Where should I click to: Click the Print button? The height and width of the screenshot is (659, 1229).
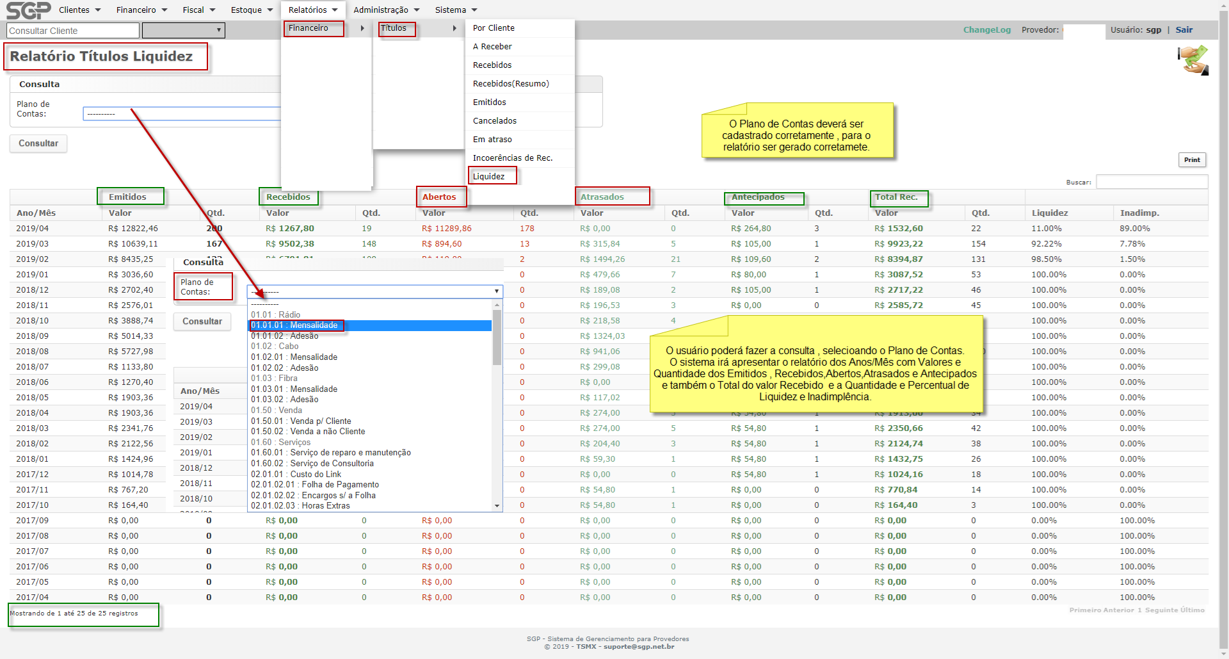[1192, 159]
